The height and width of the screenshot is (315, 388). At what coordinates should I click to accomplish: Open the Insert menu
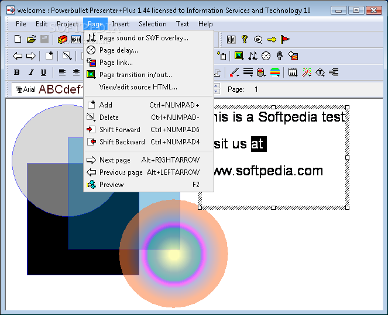(x=121, y=24)
